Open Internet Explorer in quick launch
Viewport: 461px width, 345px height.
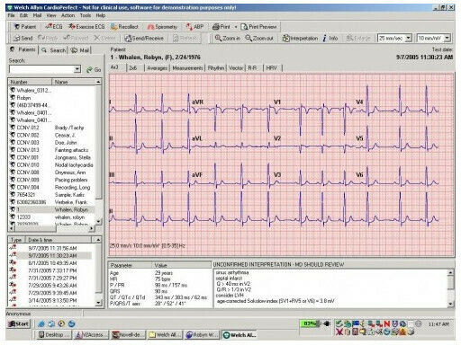point(41,323)
